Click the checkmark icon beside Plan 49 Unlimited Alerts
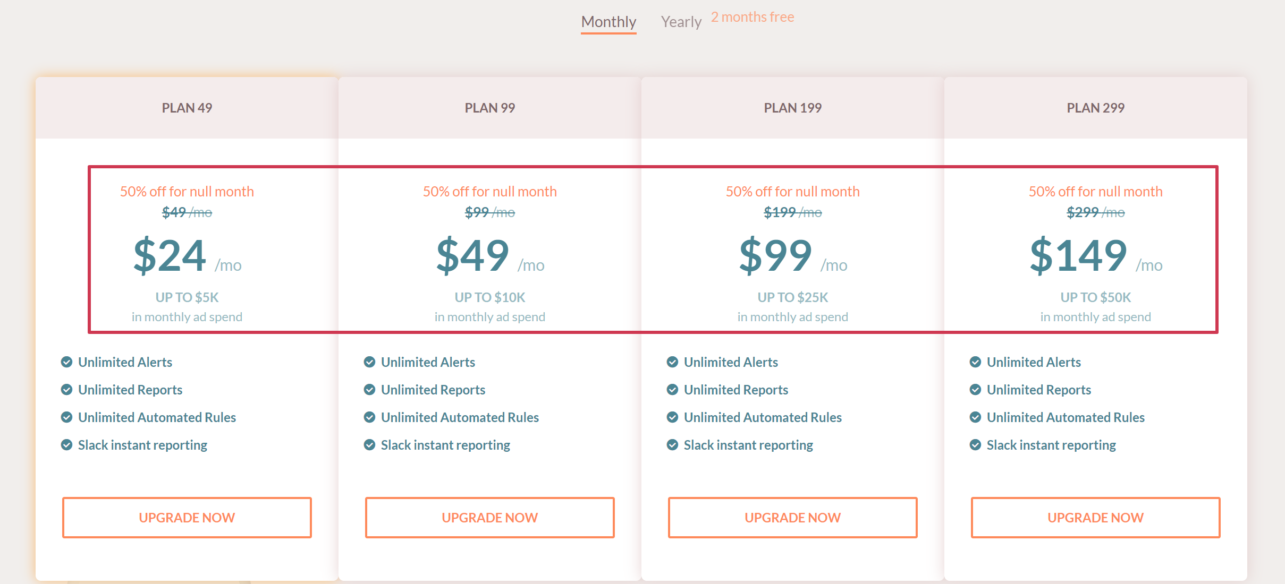The height and width of the screenshot is (584, 1285). (x=66, y=362)
